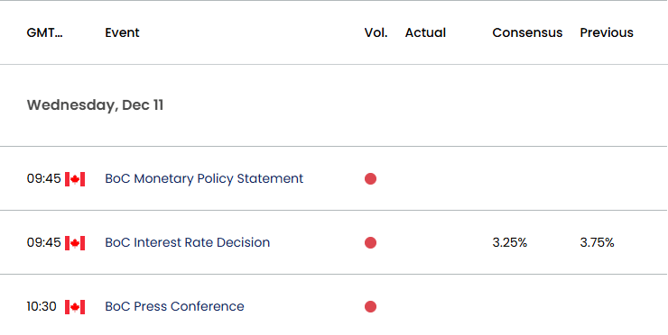Open BoC Interest Rate Decision event
Screen dimensions: 668x335
(x=188, y=242)
